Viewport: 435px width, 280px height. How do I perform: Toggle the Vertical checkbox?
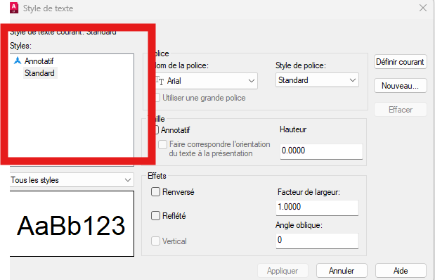coord(155,241)
